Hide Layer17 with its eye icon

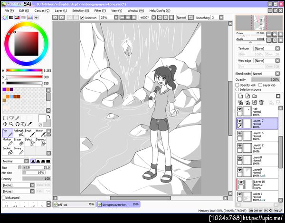(240, 121)
